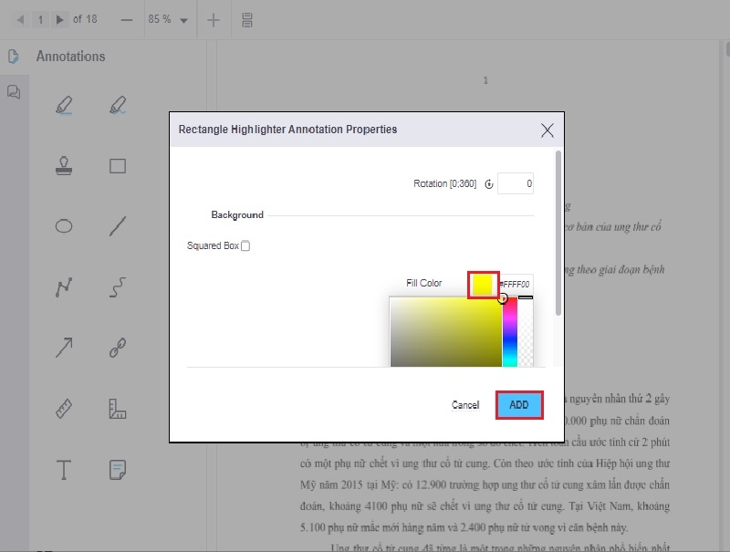Toggle the page layout icon
The image size is (730, 552).
click(247, 20)
